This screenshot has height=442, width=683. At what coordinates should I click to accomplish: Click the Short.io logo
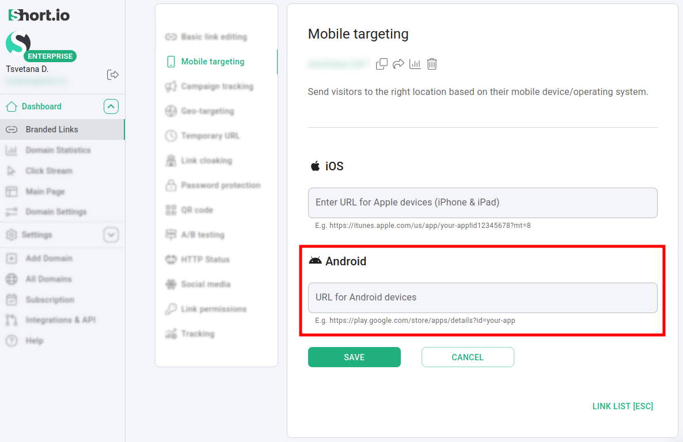tap(37, 14)
